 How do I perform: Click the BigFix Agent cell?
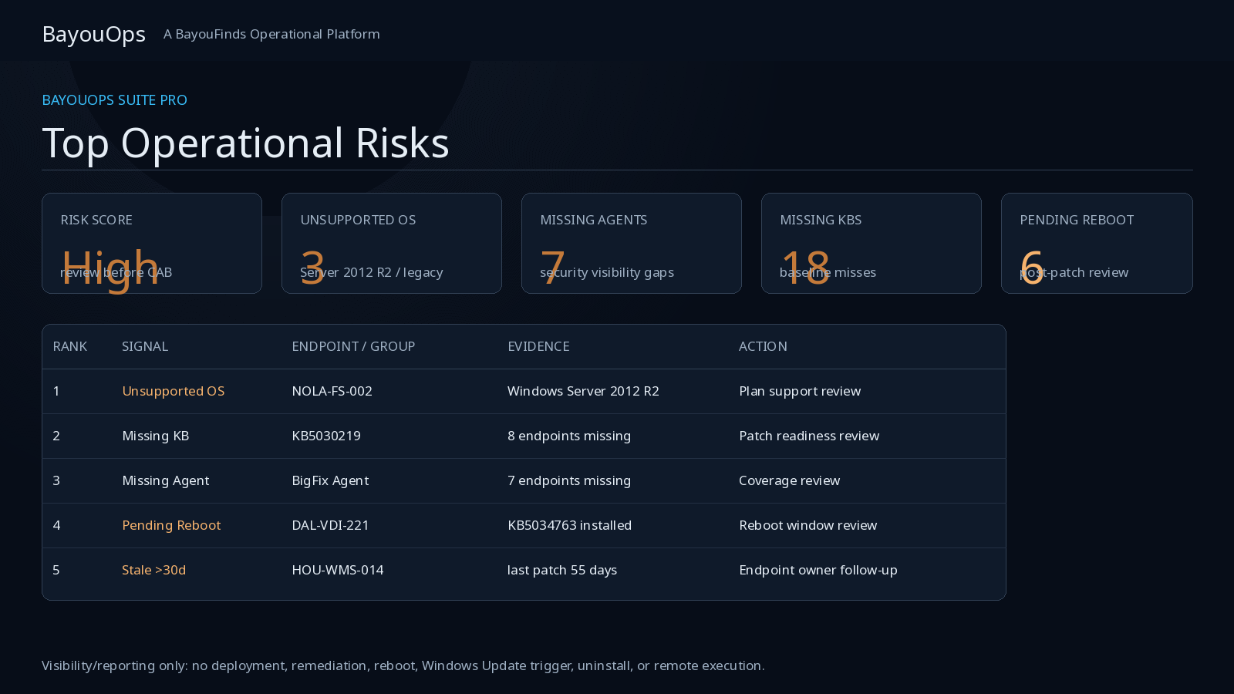tap(330, 480)
